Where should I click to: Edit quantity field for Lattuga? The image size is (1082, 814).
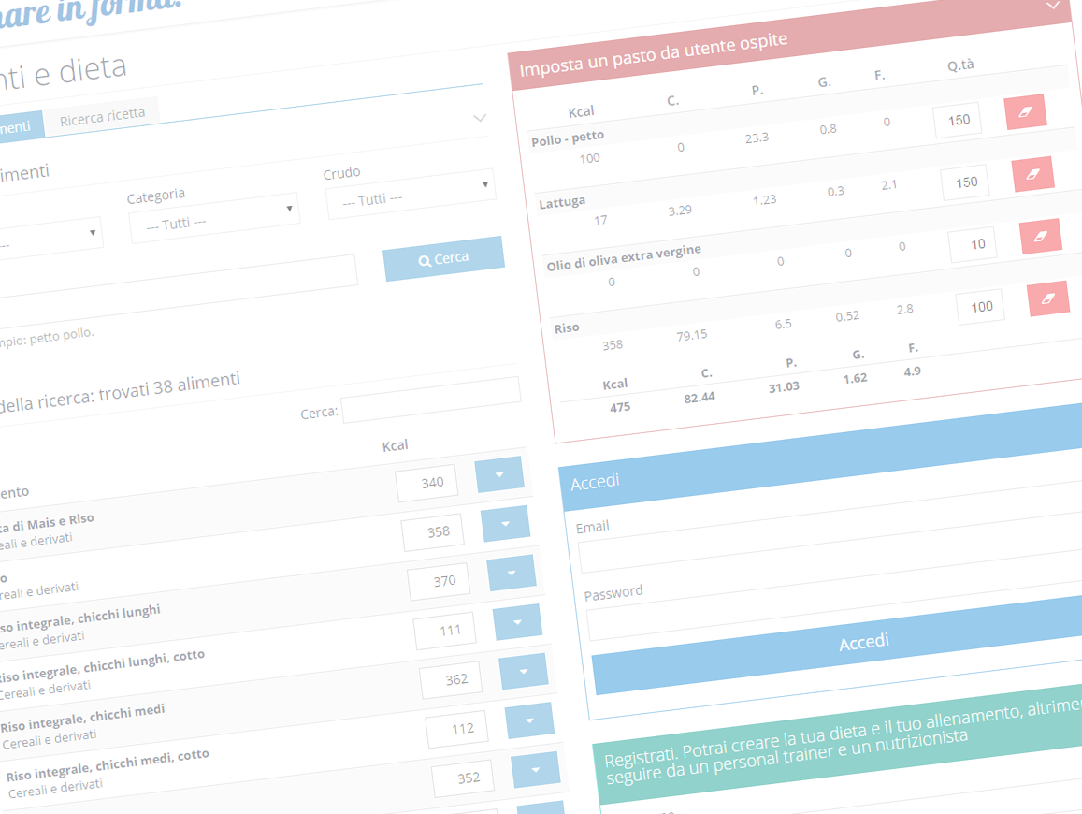click(965, 183)
